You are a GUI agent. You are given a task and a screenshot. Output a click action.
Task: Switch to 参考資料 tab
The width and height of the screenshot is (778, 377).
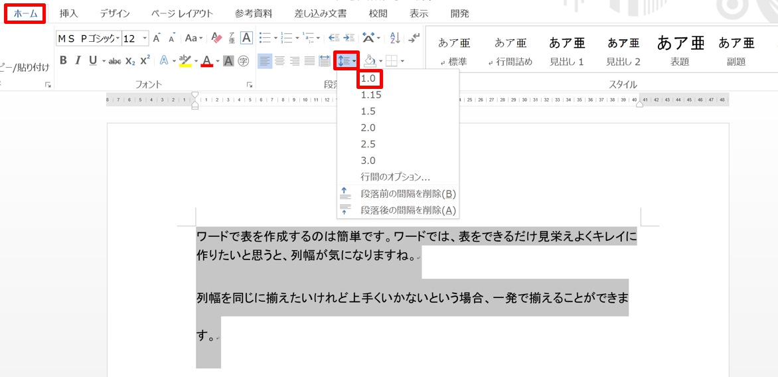pos(254,14)
